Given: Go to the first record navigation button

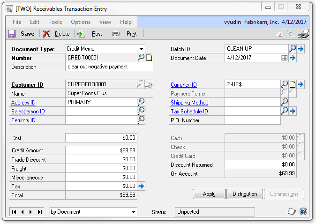Looking at the screenshot, I should coord(14,212).
